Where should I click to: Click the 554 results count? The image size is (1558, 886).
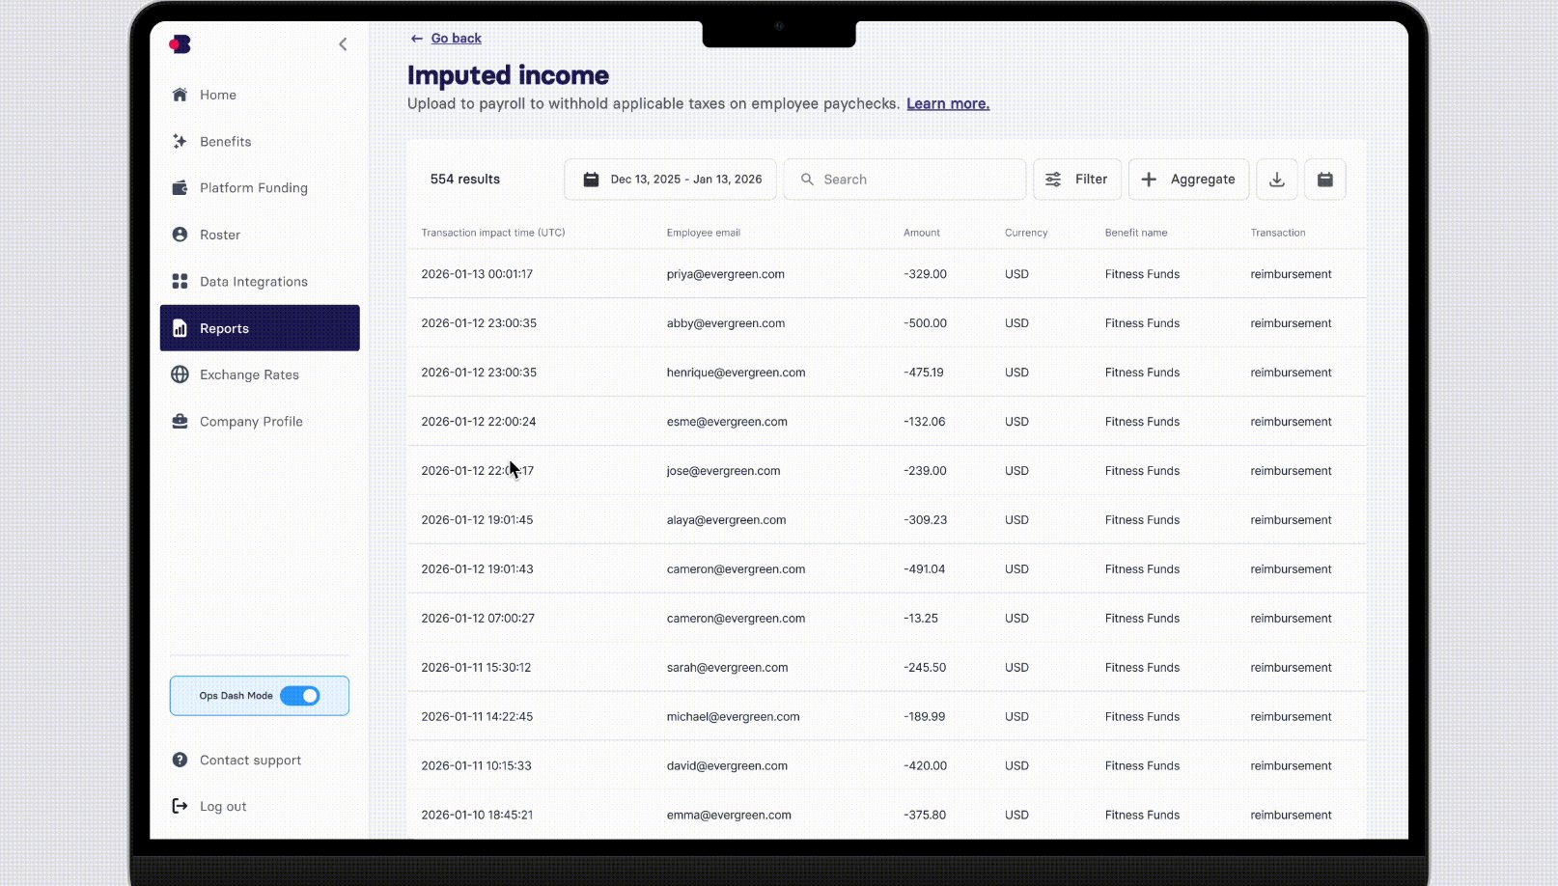pos(465,180)
